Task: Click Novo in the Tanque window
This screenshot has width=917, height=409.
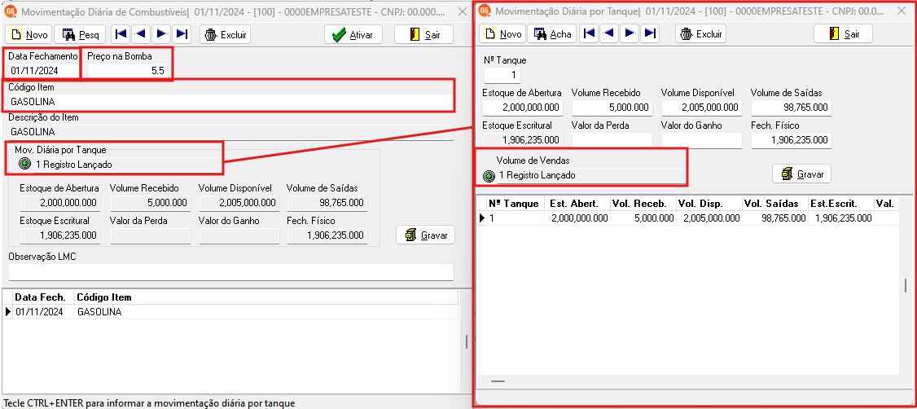Action: (502, 33)
